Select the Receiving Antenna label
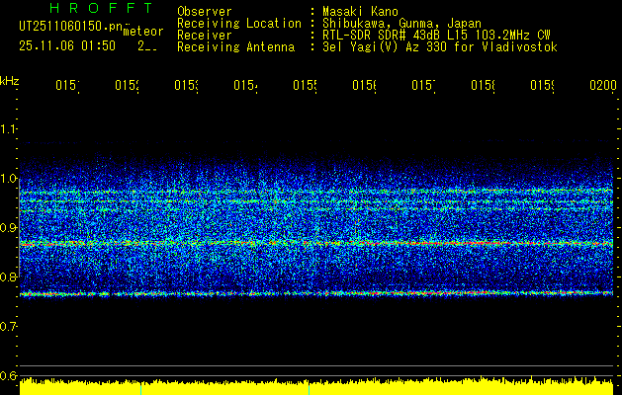622x395 pixels. (235, 46)
